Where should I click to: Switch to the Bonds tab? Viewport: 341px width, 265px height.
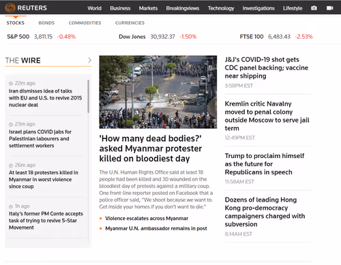(x=46, y=22)
